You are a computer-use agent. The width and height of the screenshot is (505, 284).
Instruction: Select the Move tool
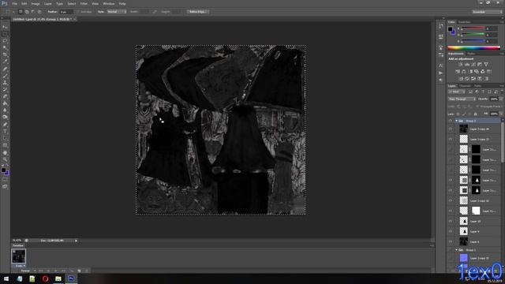tap(5, 27)
